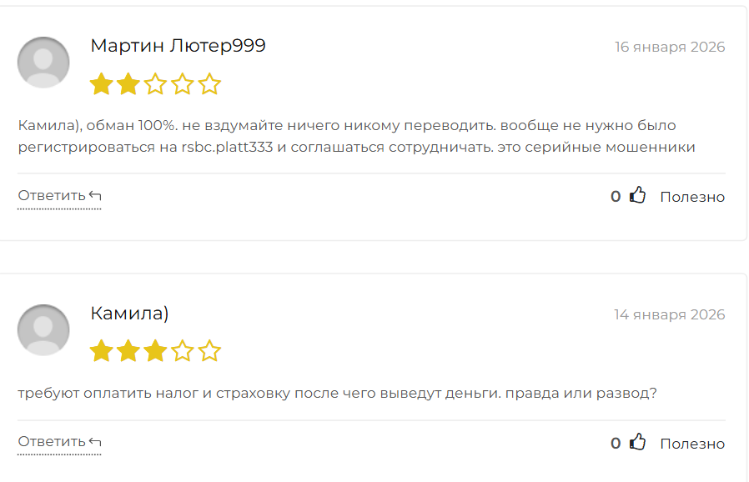Viewport: 749px width, 482px height.
Task: Click third star in Камила)'s rating
Action: [155, 351]
